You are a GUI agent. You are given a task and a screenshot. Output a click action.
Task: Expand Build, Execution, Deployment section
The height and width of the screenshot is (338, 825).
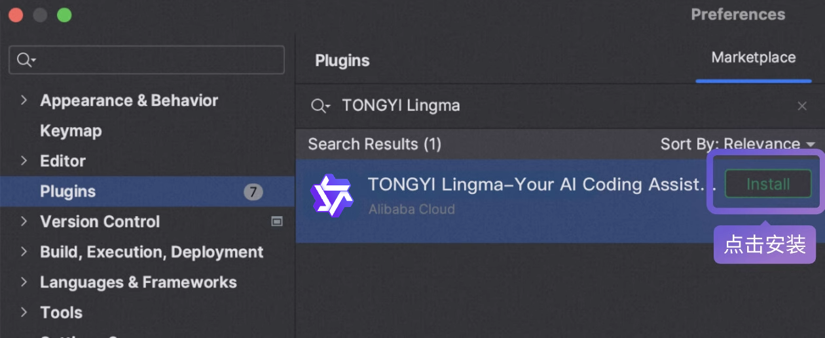click(x=24, y=252)
